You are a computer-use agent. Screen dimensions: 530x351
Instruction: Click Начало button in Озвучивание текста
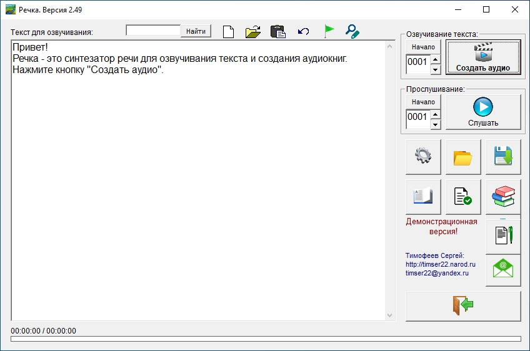pyautogui.click(x=423, y=47)
